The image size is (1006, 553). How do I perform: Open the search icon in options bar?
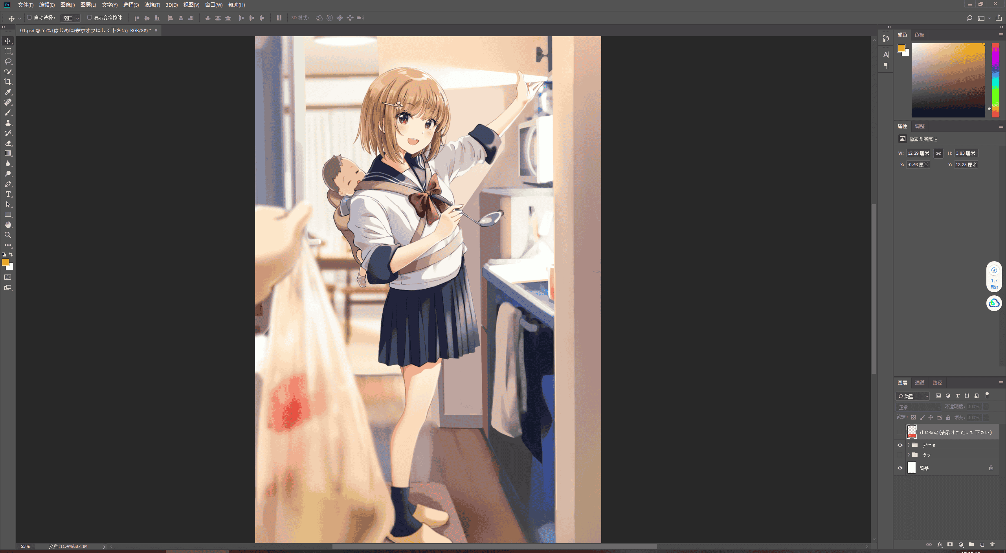coord(969,18)
